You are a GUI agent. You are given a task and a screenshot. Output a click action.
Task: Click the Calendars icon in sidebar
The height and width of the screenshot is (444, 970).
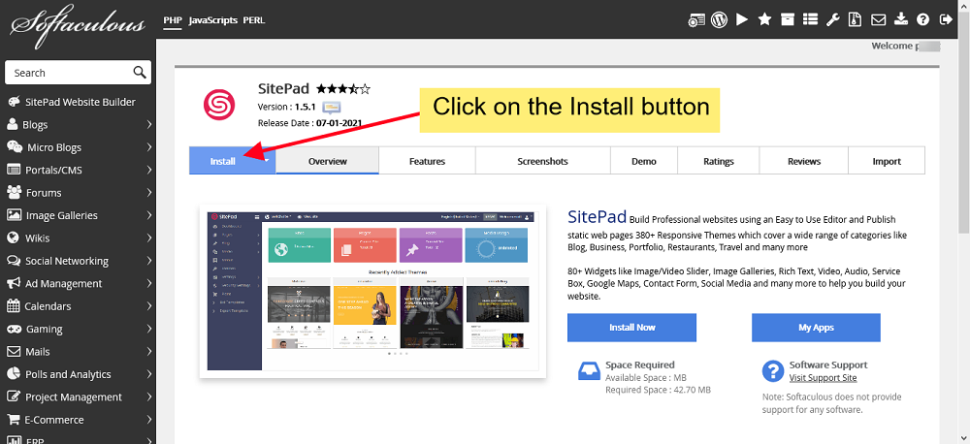coord(13,305)
